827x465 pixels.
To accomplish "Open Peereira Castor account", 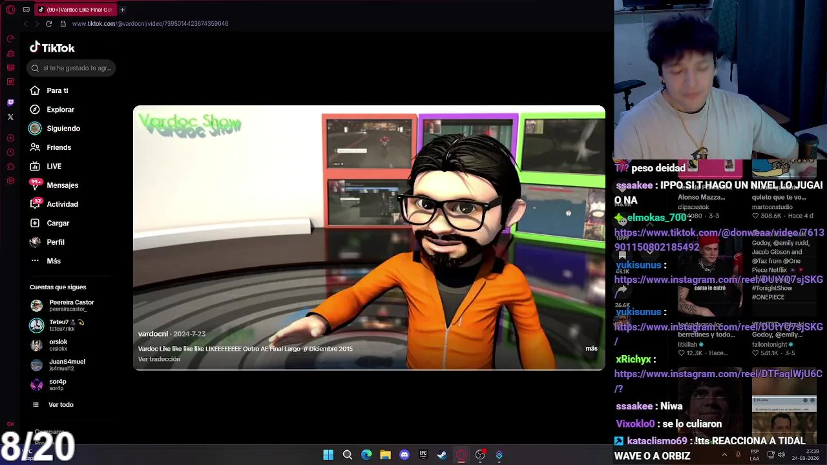I will point(62,305).
